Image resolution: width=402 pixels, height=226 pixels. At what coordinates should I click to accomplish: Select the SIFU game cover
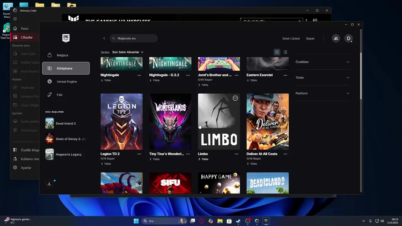pos(170,183)
